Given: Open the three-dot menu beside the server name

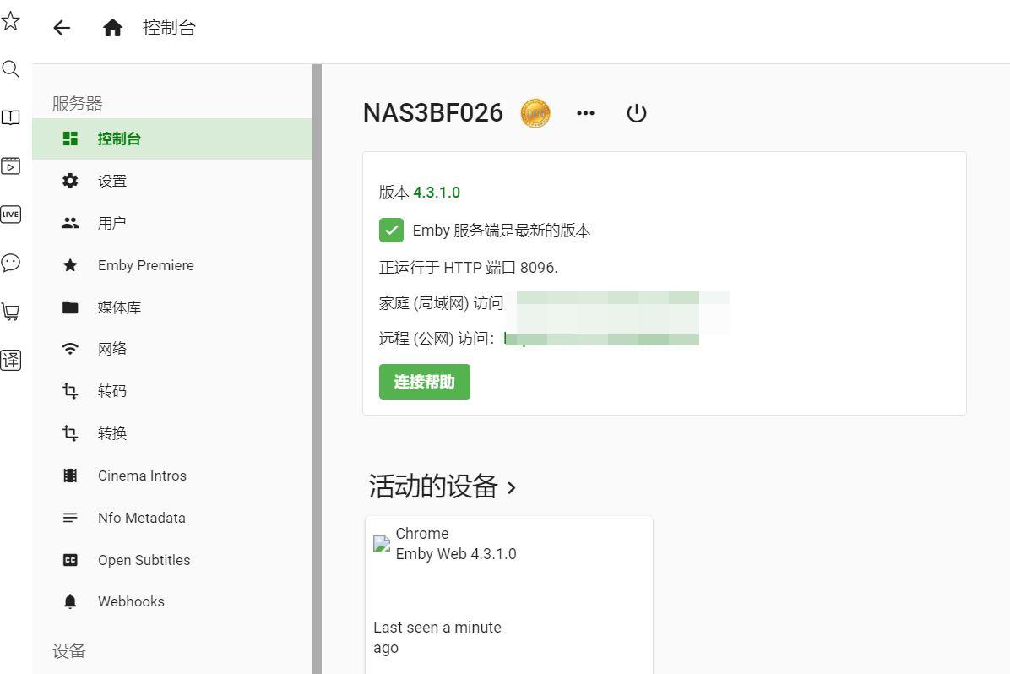Looking at the screenshot, I should click(585, 112).
